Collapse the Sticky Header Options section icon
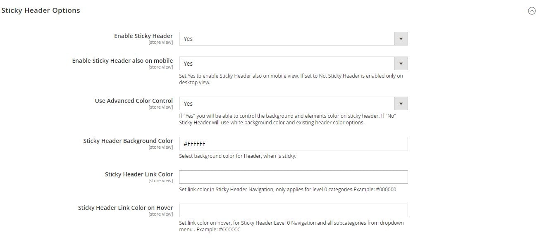Screen dimensions: 542x240 tap(532, 11)
